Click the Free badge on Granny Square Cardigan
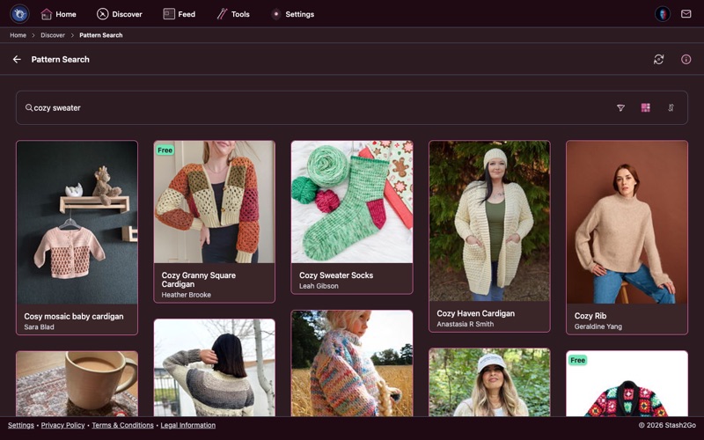The height and width of the screenshot is (440, 704). (x=165, y=150)
